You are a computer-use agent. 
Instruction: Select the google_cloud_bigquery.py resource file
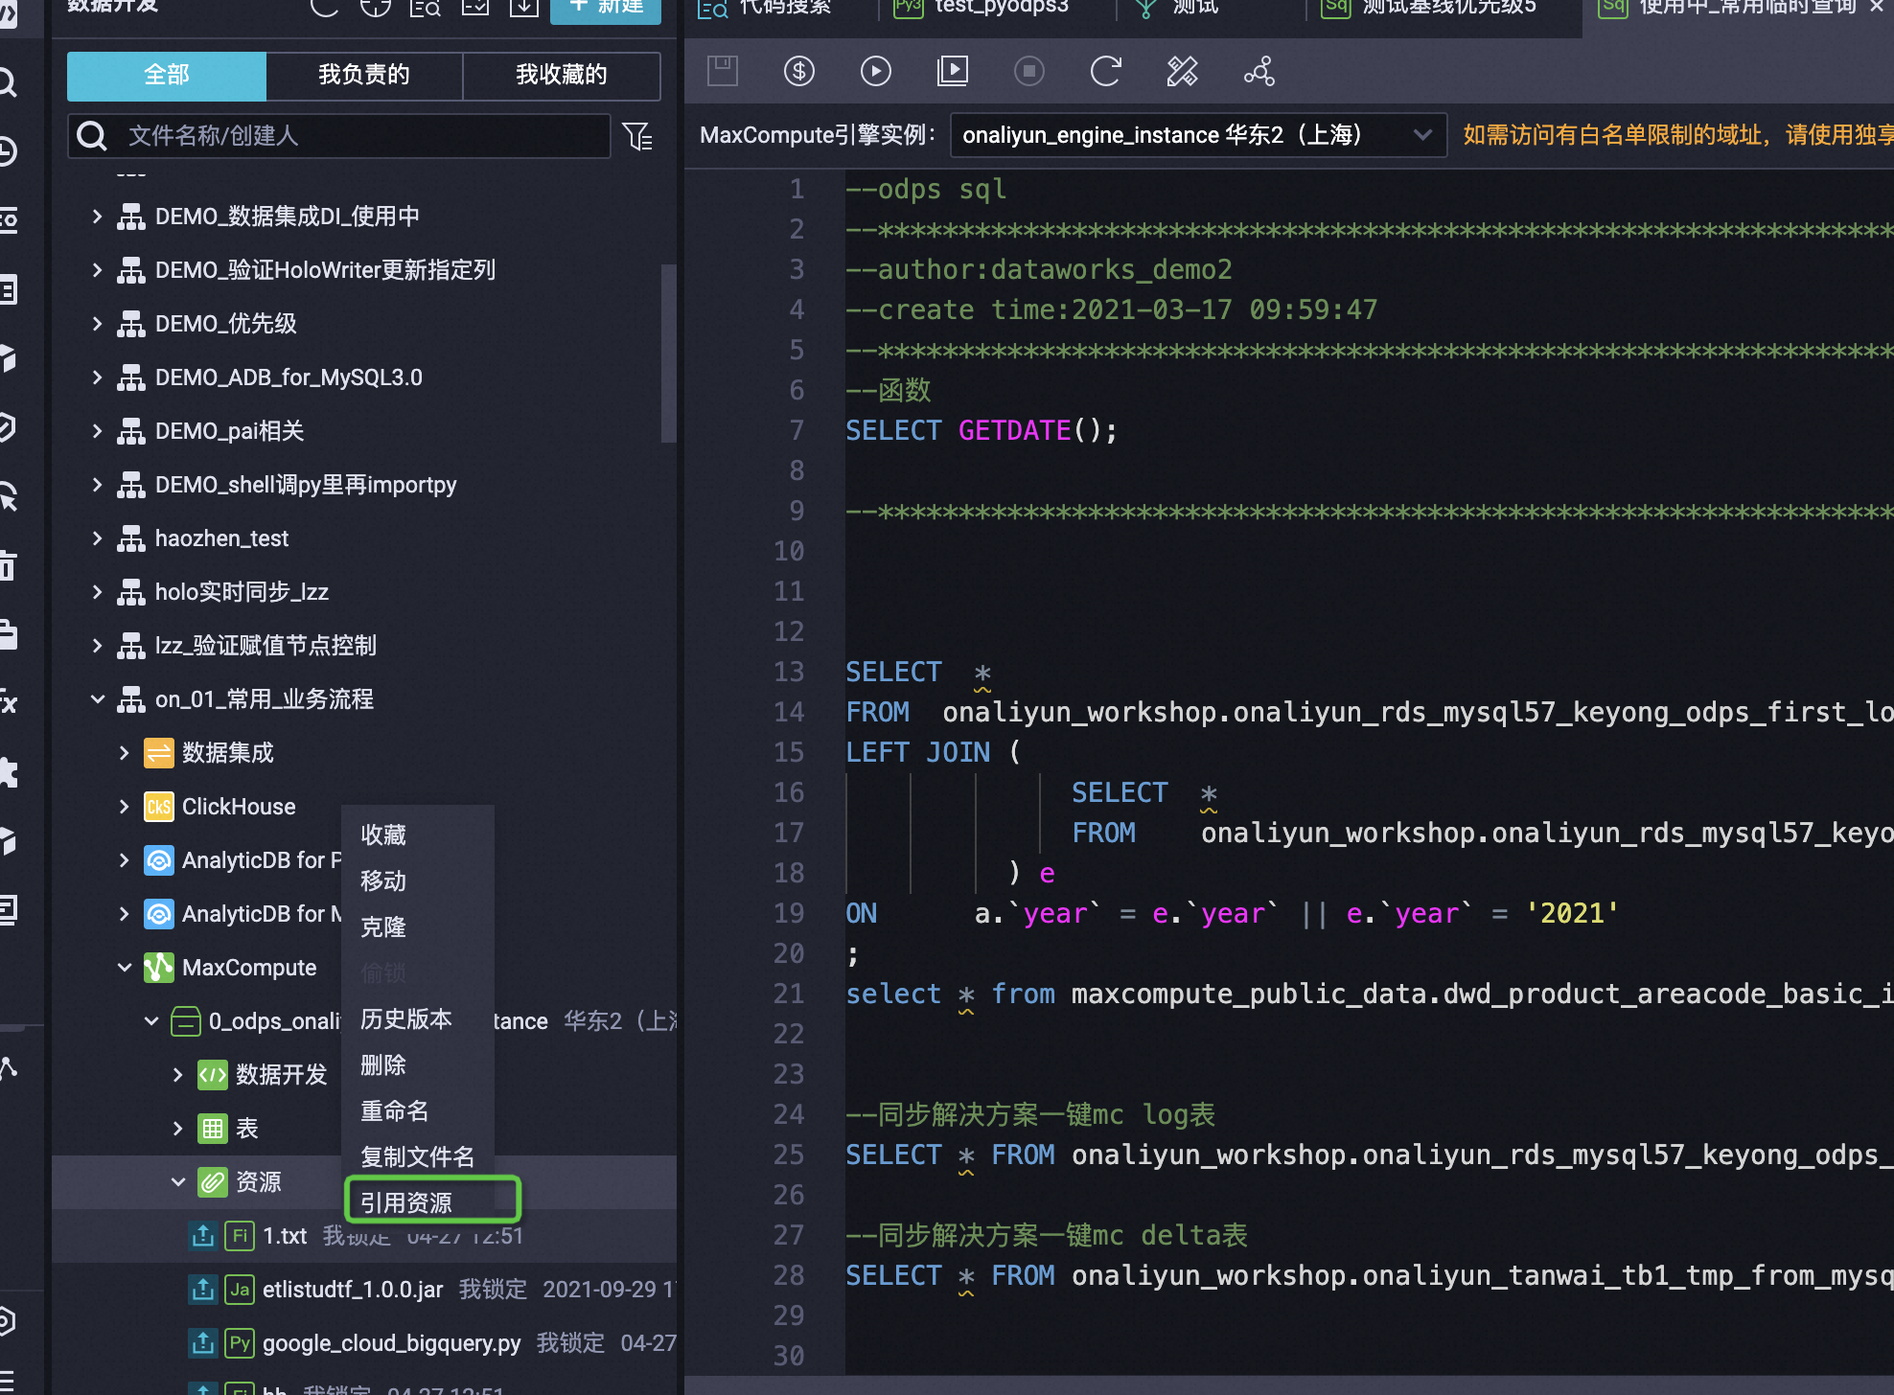pos(391,1343)
